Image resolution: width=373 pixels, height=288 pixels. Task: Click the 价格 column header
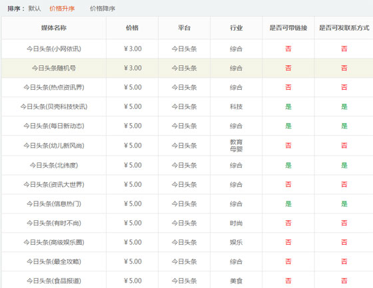[133, 28]
